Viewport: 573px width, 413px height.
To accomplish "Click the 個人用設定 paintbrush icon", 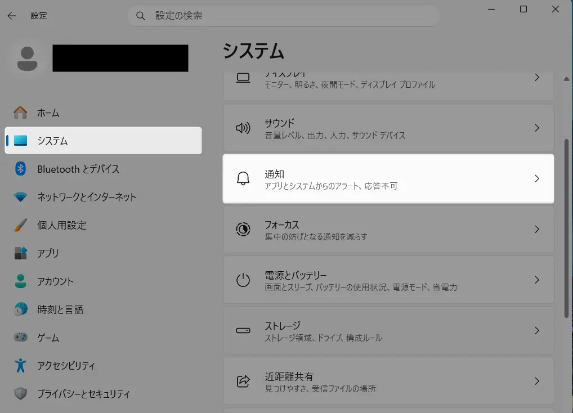I will pyautogui.click(x=20, y=225).
